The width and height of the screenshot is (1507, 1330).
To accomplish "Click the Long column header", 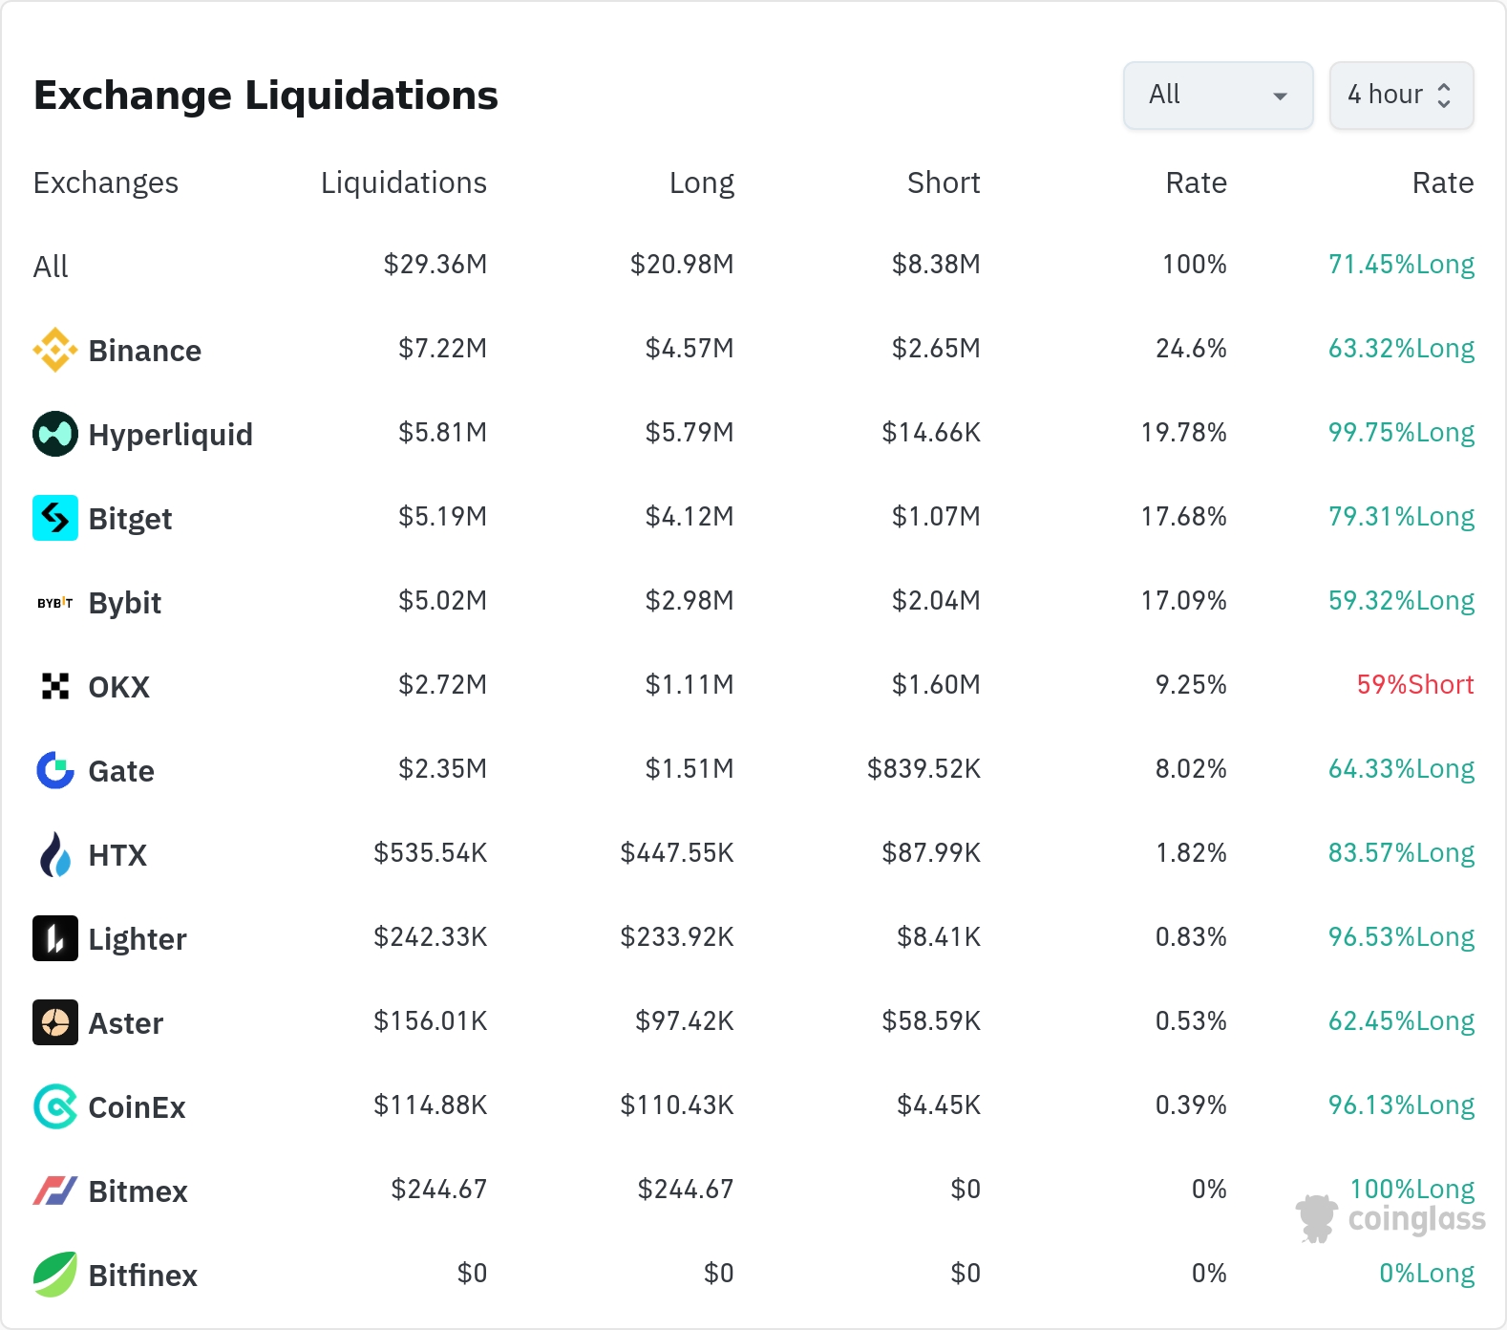I will pos(701,182).
